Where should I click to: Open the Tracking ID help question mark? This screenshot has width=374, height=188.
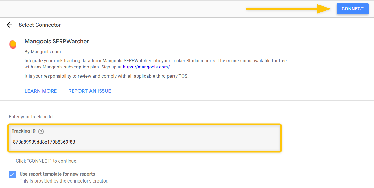point(41,131)
